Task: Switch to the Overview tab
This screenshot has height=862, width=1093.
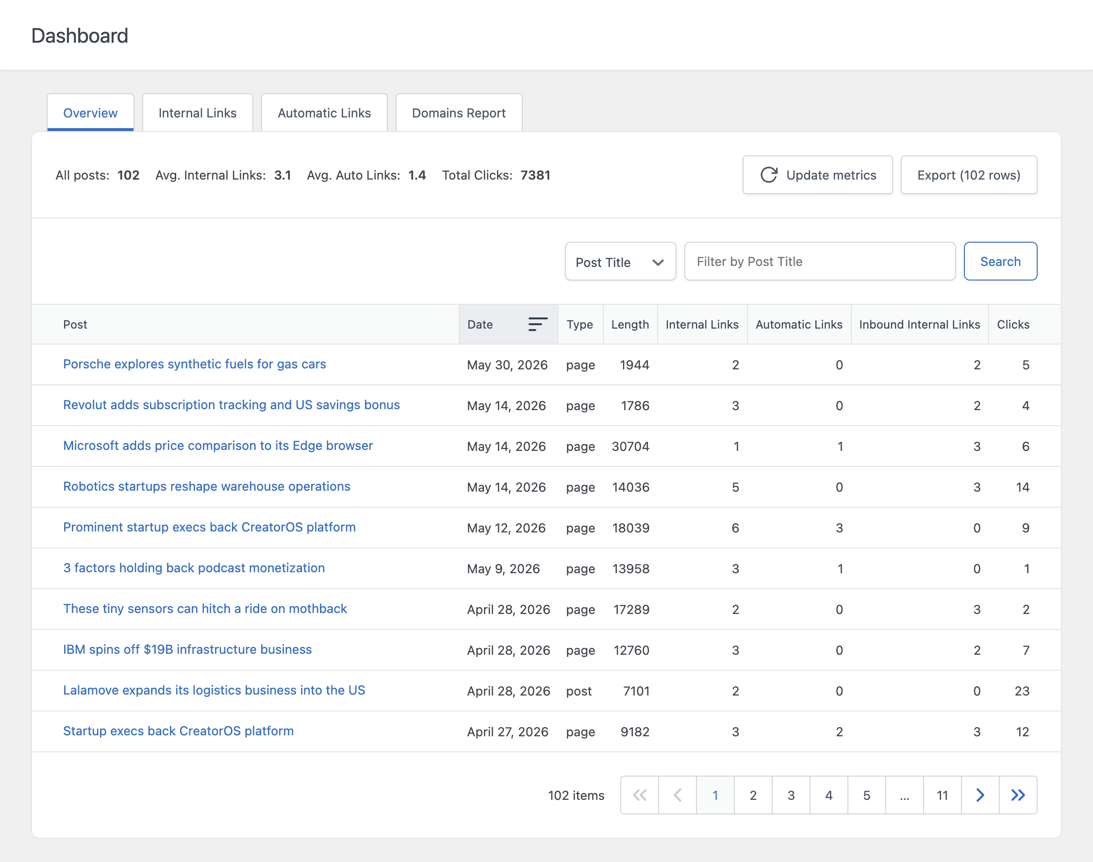Action: 90,113
